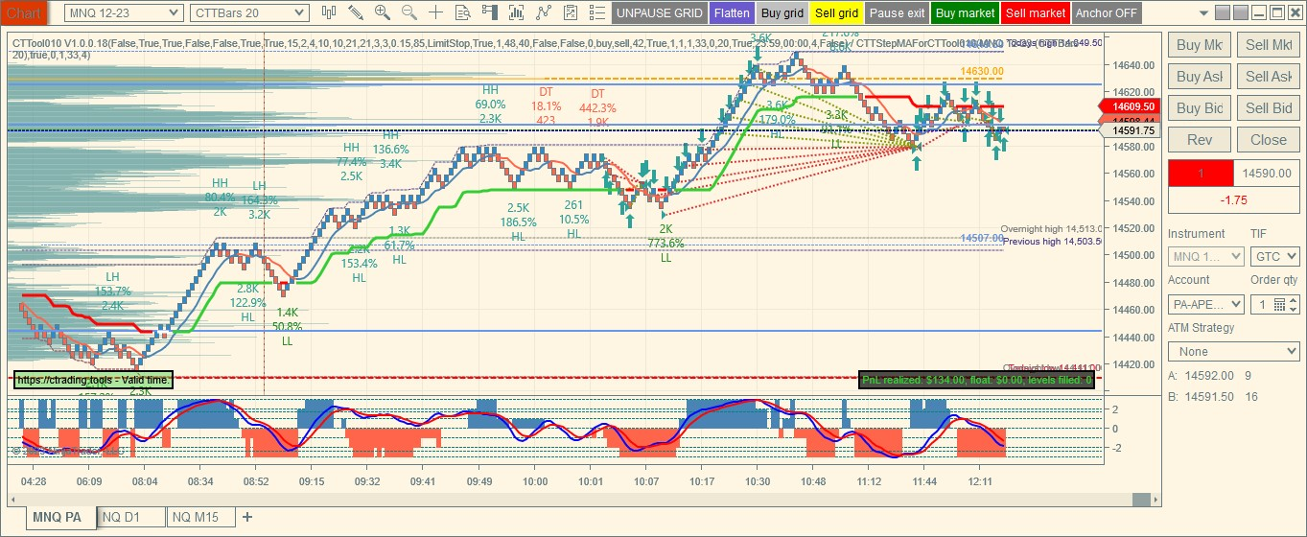Screen dimensions: 1307x537
Task: Open the MNQ 12-23 instrument dropdown
Action: pyautogui.click(x=124, y=12)
